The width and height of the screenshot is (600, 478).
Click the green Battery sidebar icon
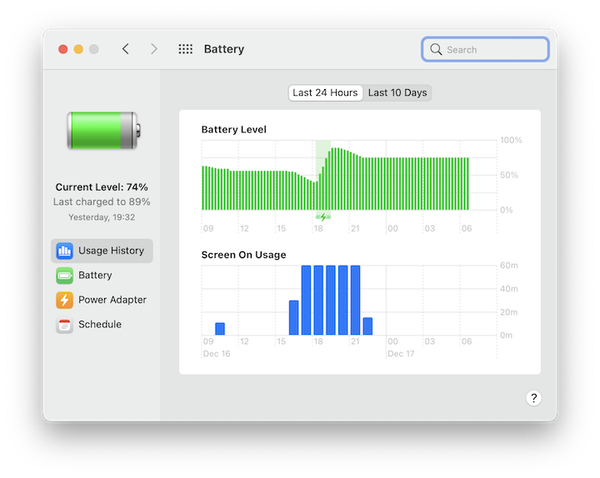(64, 276)
